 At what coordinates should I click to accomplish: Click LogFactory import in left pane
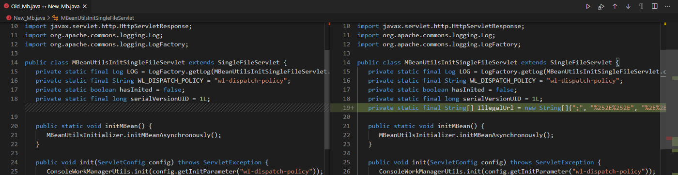(x=106, y=44)
